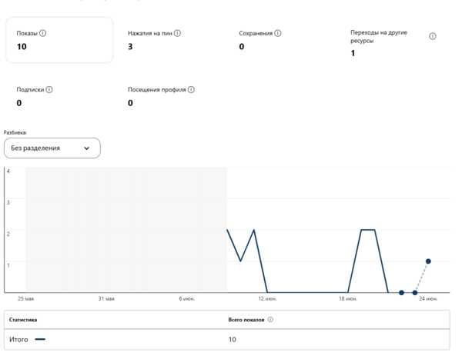Select the Итого row total value 10
Screen dimensions: 462x359
point(233,339)
